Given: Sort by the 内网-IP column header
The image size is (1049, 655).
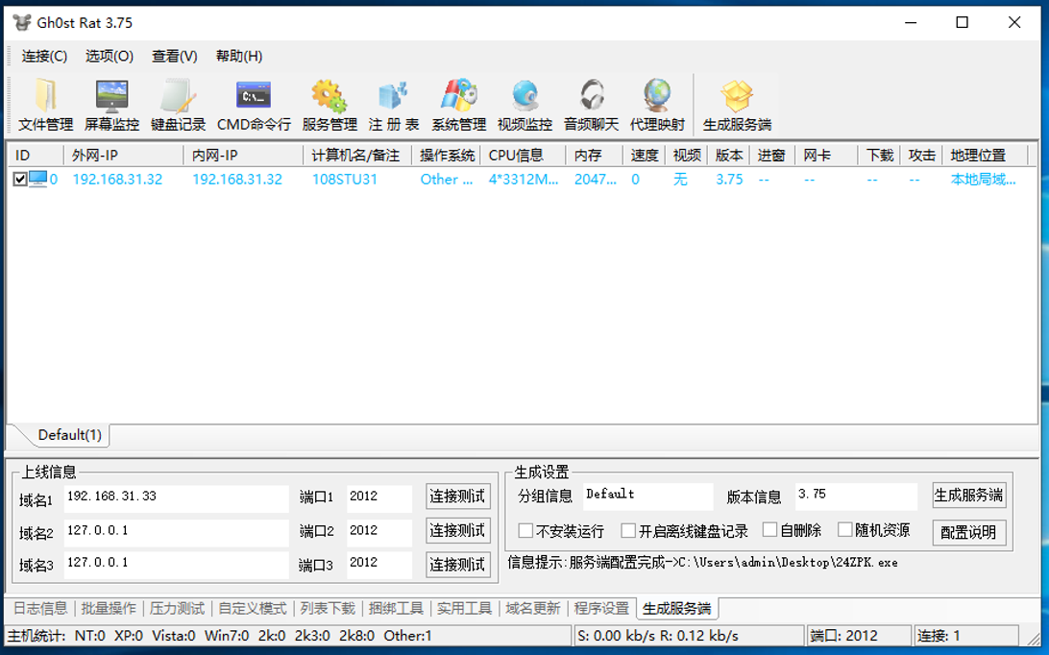Looking at the screenshot, I should pos(244,156).
